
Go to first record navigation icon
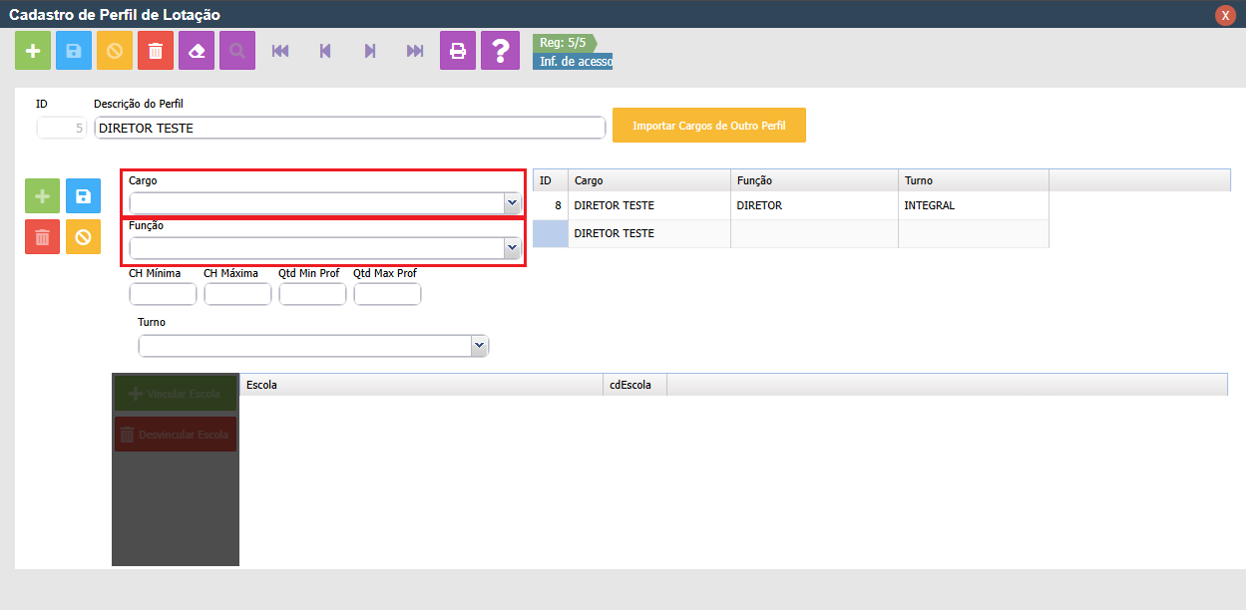tap(280, 51)
